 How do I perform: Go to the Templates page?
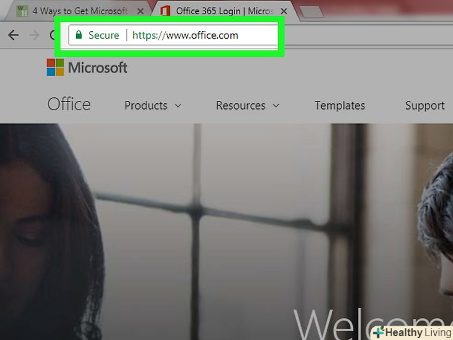340,105
